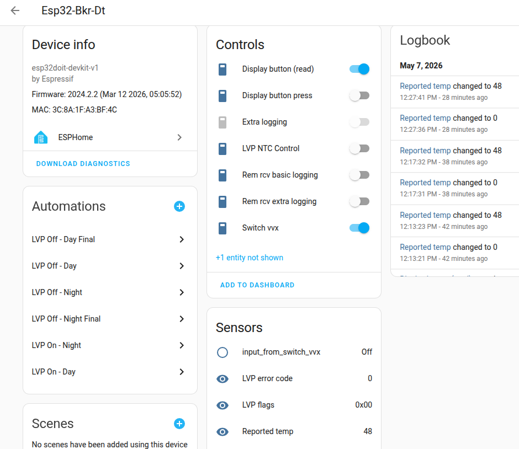Click the LVP NTC Control switch icon
The height and width of the screenshot is (449, 519).
point(223,148)
